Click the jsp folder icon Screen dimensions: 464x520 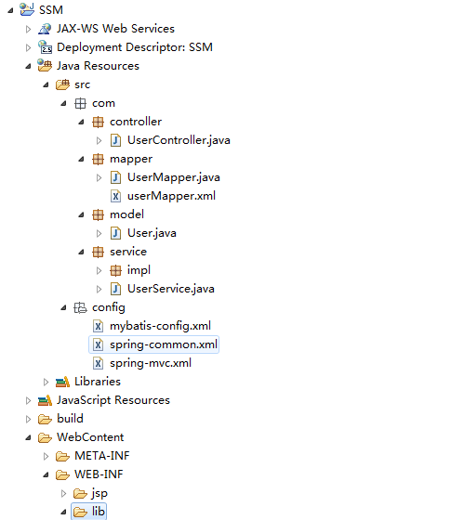80,493
